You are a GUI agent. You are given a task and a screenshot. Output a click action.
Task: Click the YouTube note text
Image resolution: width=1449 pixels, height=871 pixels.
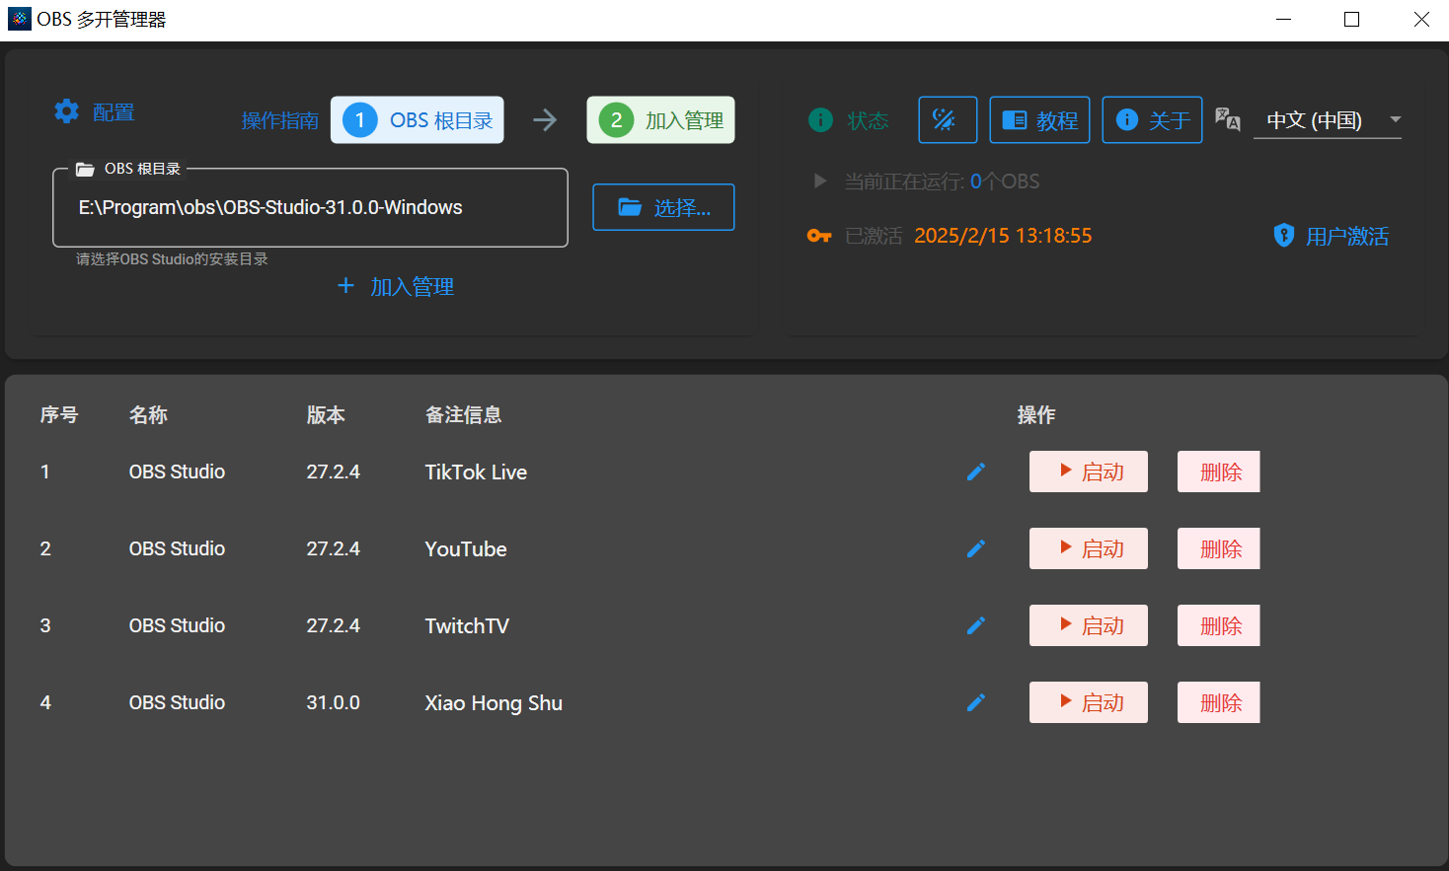tap(466, 548)
